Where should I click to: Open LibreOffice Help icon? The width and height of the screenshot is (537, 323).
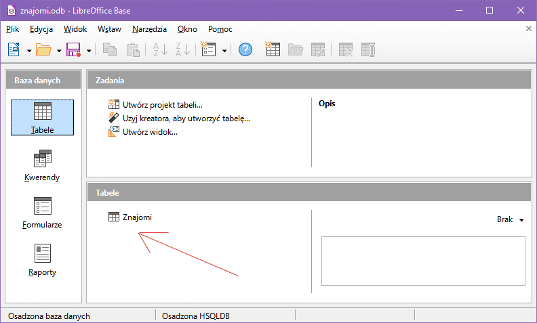click(245, 49)
